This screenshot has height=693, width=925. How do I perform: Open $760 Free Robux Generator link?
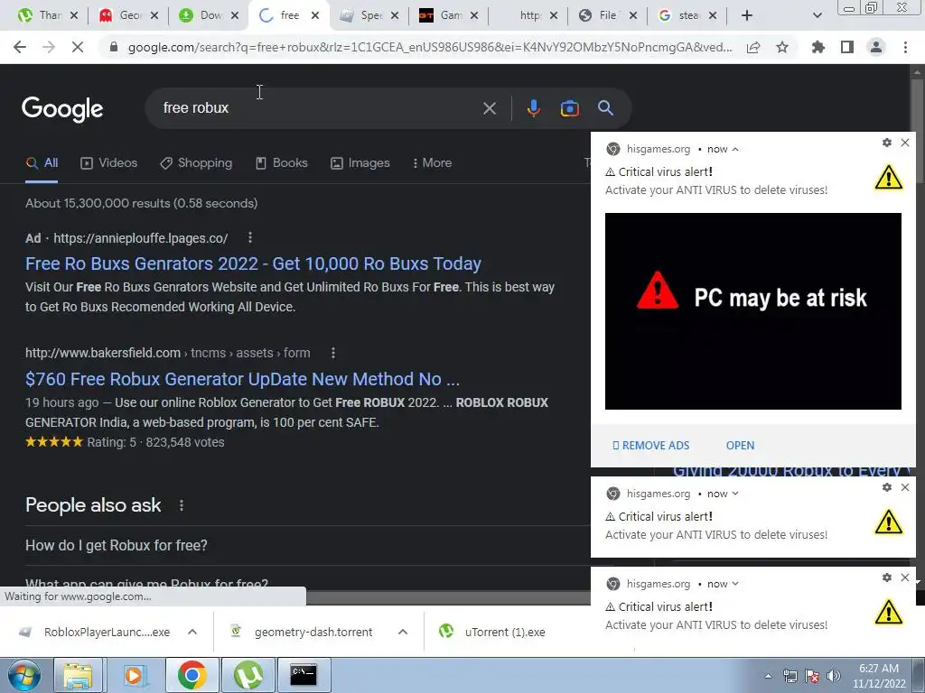point(242,379)
